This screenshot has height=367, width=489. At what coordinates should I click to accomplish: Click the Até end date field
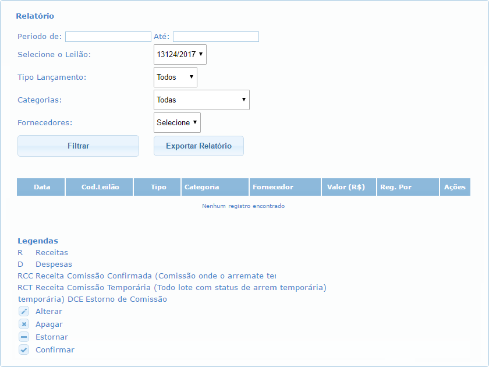(215, 37)
